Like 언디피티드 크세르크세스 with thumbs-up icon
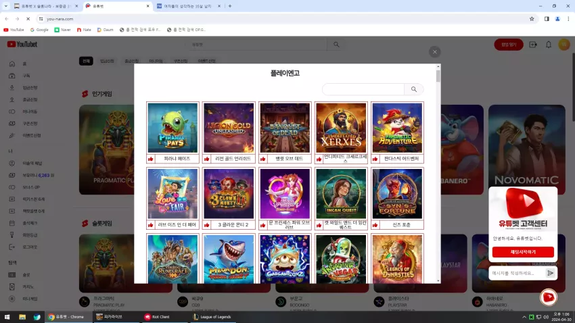The image size is (575, 323). pos(319,159)
